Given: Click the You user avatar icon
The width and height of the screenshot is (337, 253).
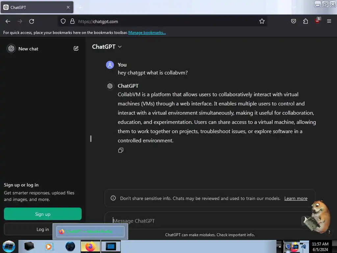Looking at the screenshot, I should pyautogui.click(x=110, y=65).
